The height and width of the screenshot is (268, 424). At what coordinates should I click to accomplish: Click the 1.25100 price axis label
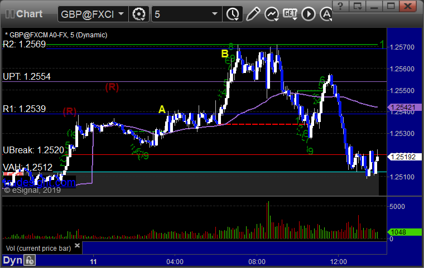point(402,177)
